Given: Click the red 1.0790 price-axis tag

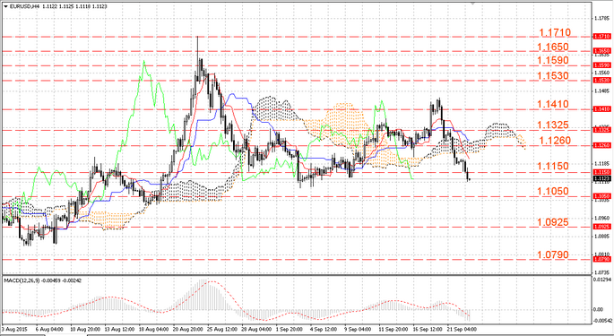Looking at the screenshot, I should point(601,259).
